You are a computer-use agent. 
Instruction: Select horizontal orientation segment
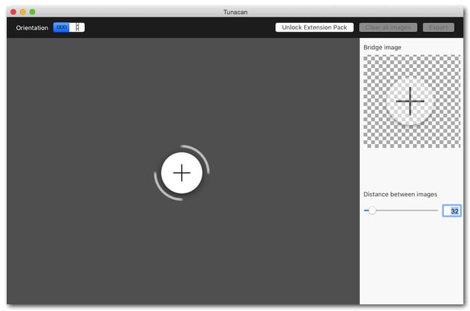pos(61,27)
